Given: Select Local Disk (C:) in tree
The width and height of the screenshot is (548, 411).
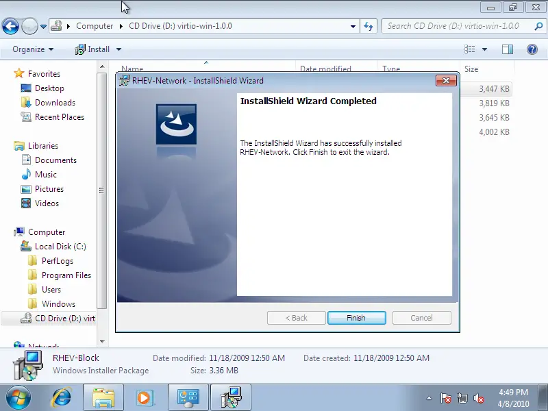Looking at the screenshot, I should tap(60, 247).
